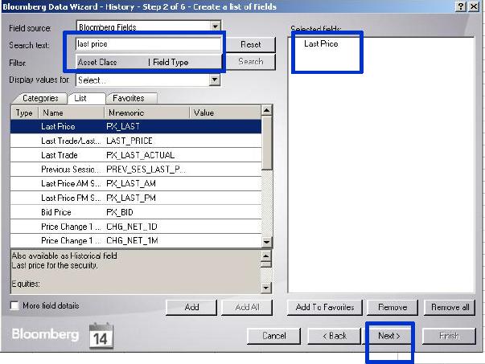Select Last Price in Selected fields list
Viewport: 485px width, 364px height.
(x=321, y=44)
